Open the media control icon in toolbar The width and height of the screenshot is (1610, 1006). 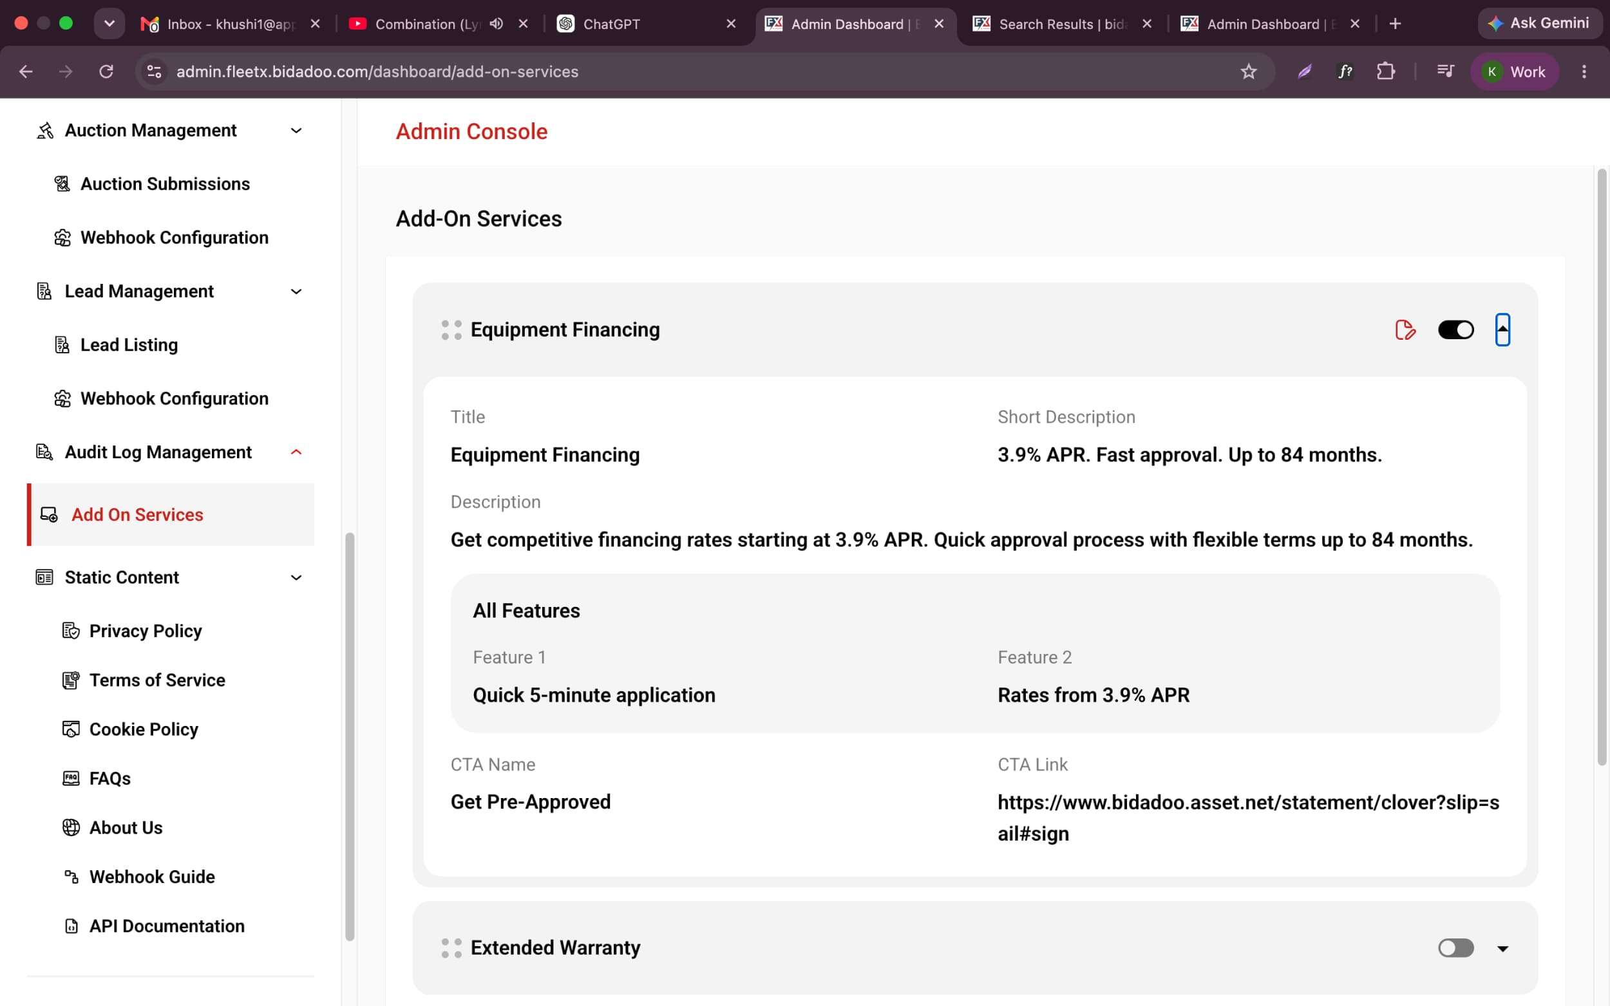point(1445,71)
